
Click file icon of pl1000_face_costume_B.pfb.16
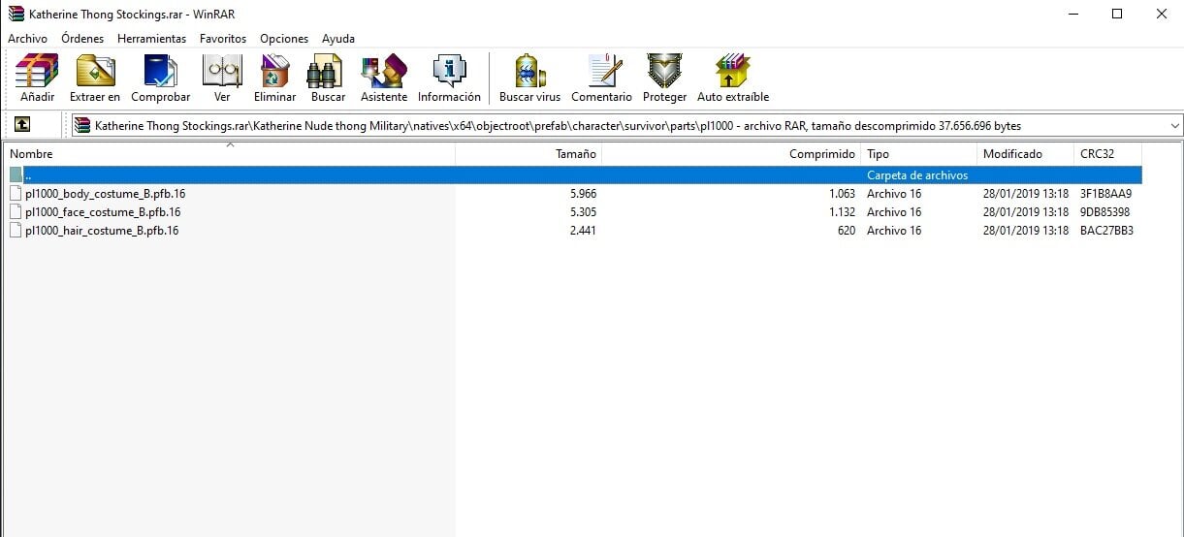coord(16,211)
